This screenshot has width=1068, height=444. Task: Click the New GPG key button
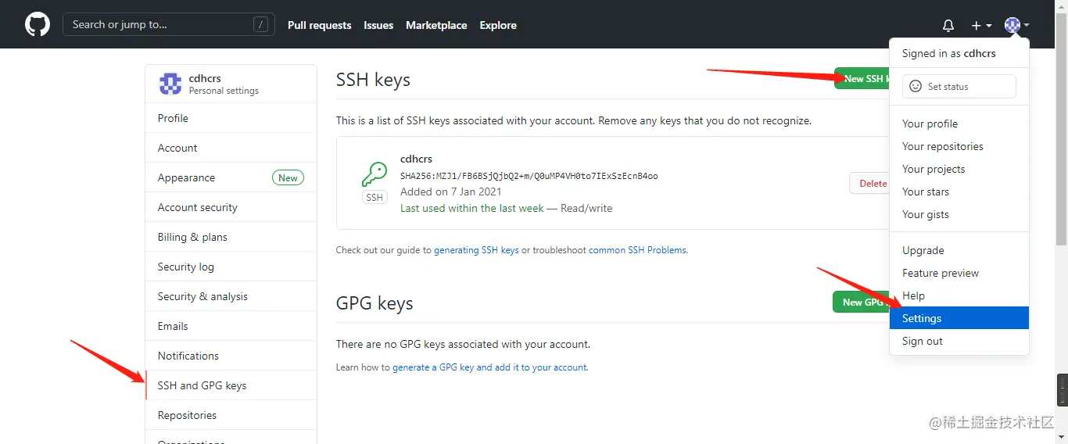861,302
